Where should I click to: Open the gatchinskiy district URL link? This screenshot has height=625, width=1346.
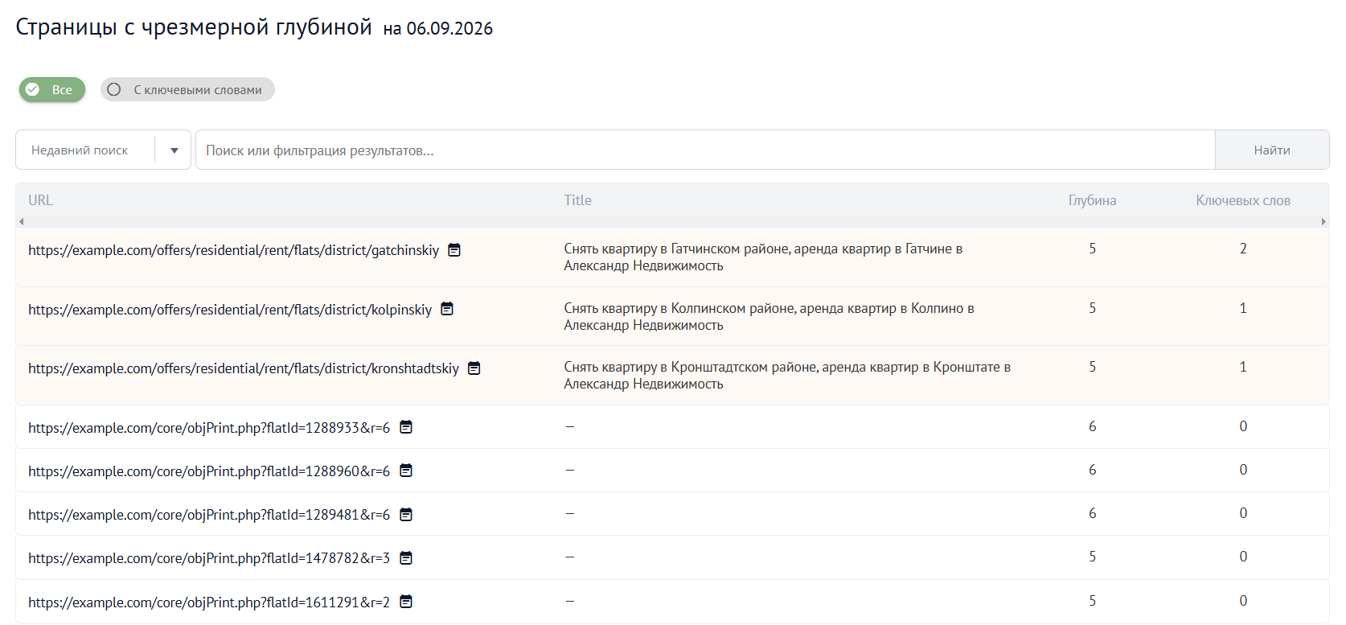pos(234,250)
